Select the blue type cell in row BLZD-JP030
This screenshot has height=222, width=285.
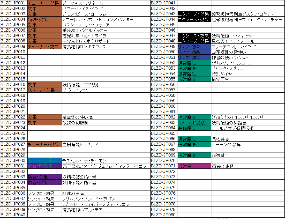point(44,161)
